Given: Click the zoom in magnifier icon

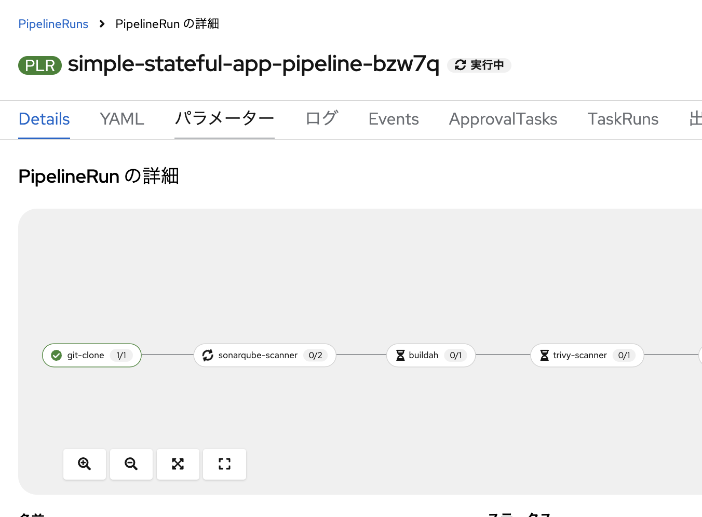Looking at the screenshot, I should coord(85,464).
